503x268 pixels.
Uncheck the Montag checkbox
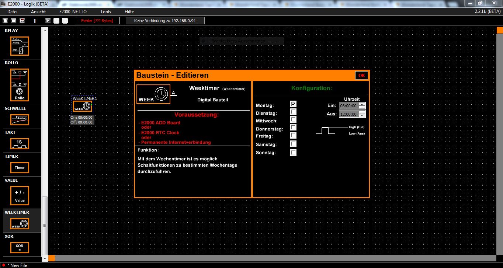click(293, 104)
